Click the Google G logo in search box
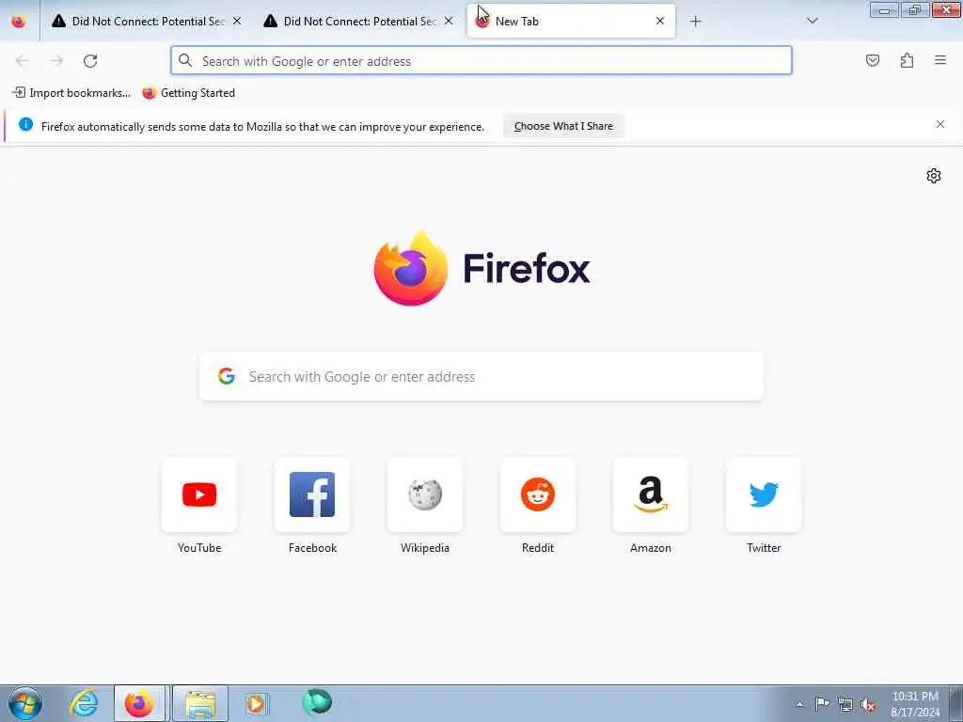Screen dimensions: 963x722 coord(227,376)
